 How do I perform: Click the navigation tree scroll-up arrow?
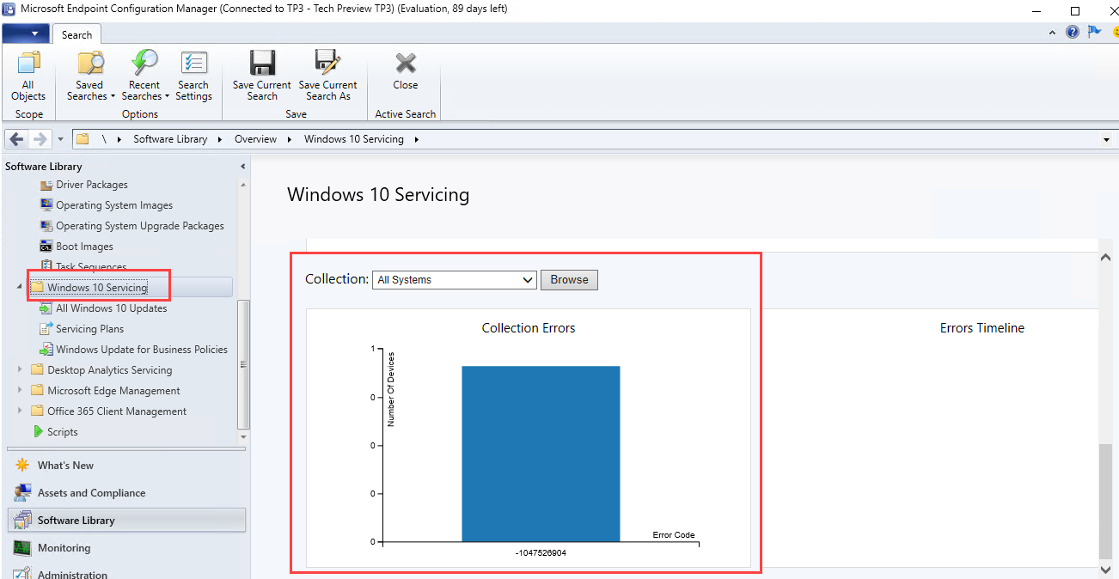[x=243, y=185]
